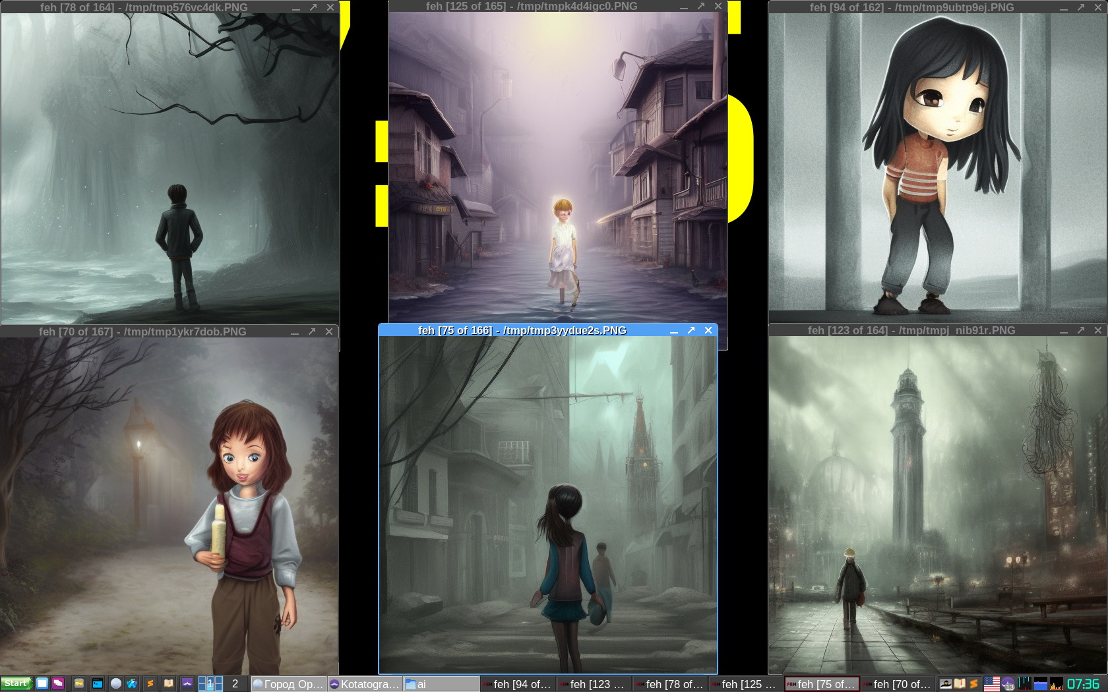Image resolution: width=1108 pixels, height=692 pixels.
Task: Minimize the feh [78 of 164] window
Action: tap(296, 8)
